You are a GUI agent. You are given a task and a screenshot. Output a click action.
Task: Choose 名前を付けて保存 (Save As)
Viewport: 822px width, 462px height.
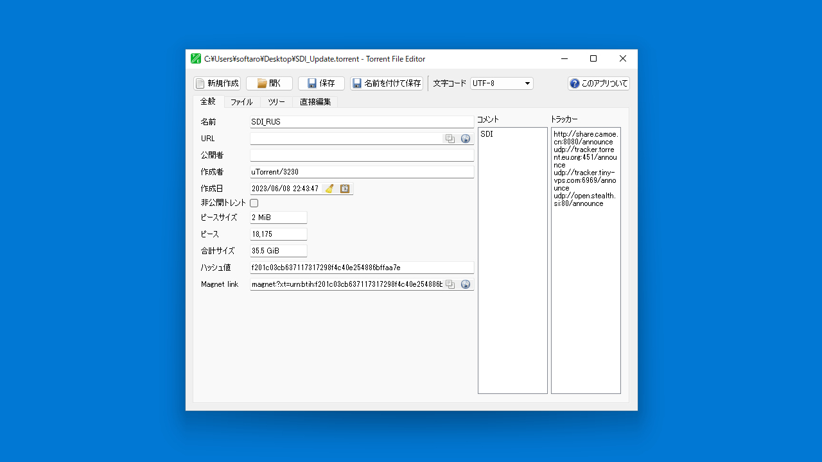point(387,83)
